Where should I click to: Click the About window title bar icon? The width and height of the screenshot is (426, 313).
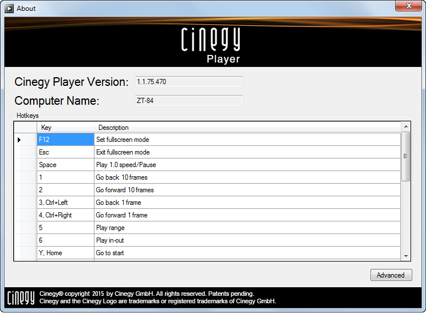click(x=9, y=9)
